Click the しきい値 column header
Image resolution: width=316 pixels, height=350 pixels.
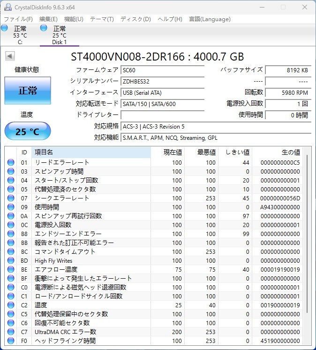[235, 152]
